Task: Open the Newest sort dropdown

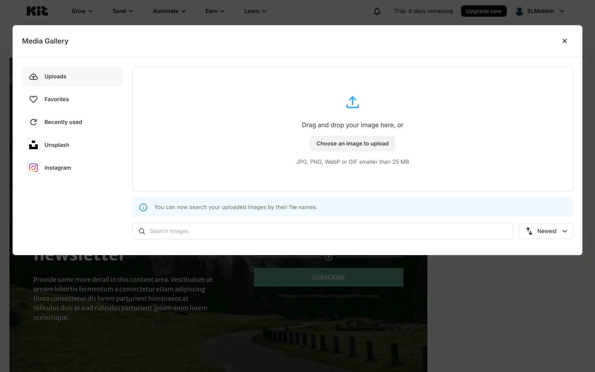Action: (546, 231)
